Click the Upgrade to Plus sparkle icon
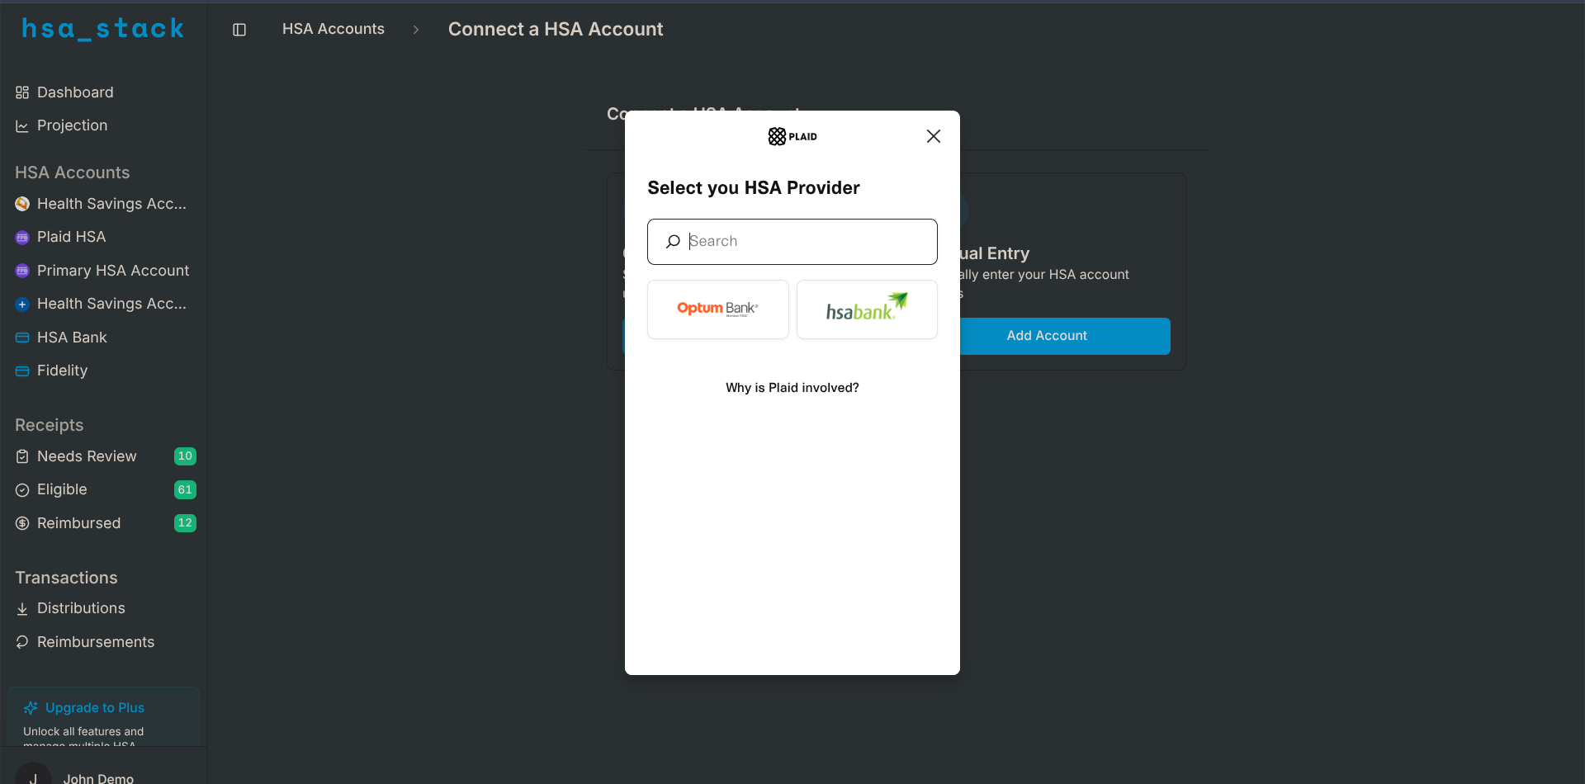 (x=31, y=708)
